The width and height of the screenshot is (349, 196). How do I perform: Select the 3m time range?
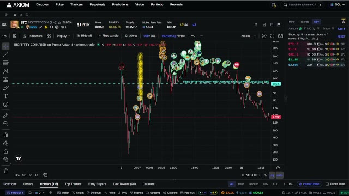click(x=17, y=175)
